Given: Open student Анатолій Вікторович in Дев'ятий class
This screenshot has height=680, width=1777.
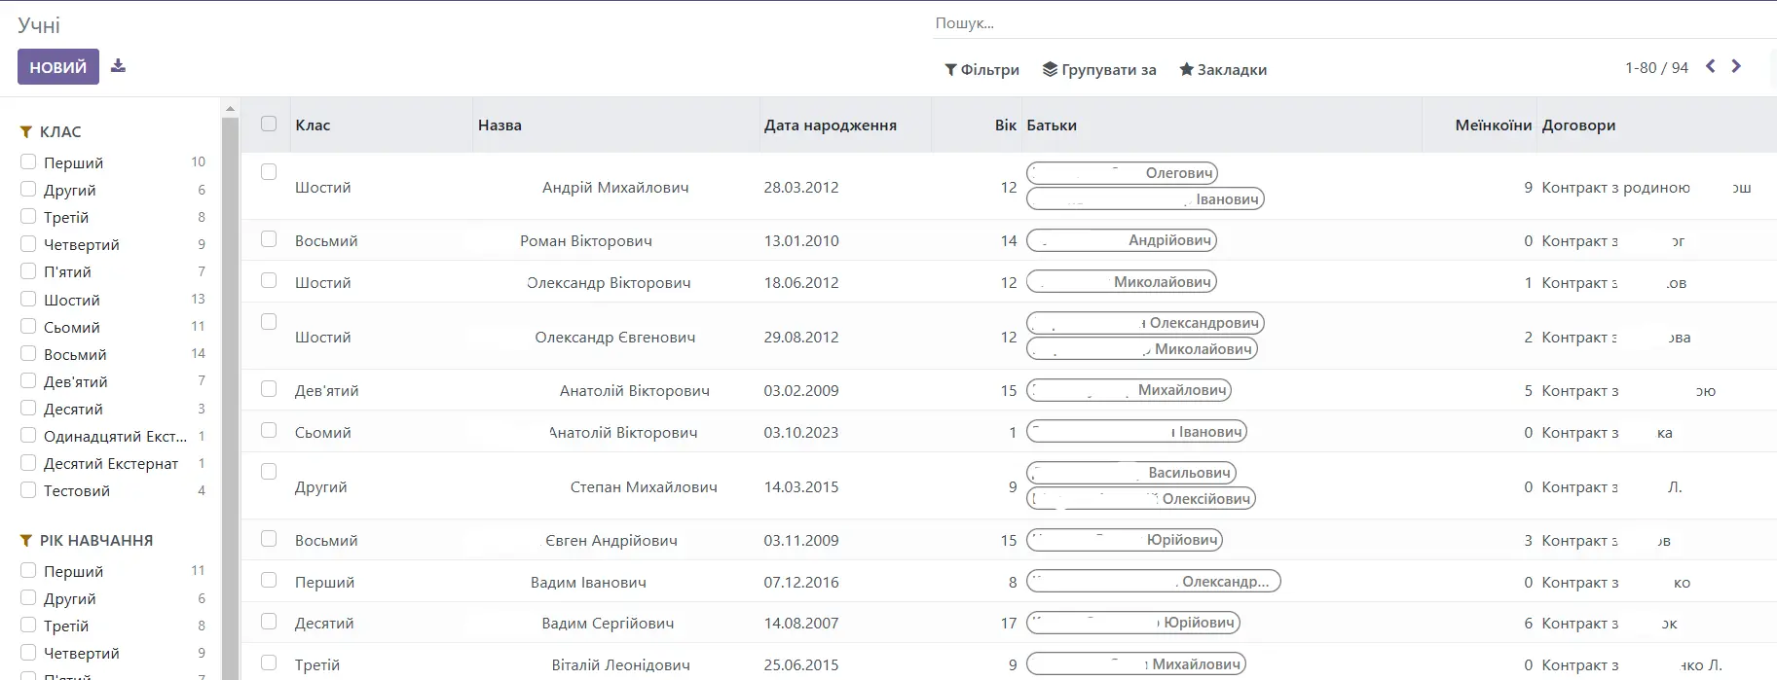Looking at the screenshot, I should (x=1008, y=391).
